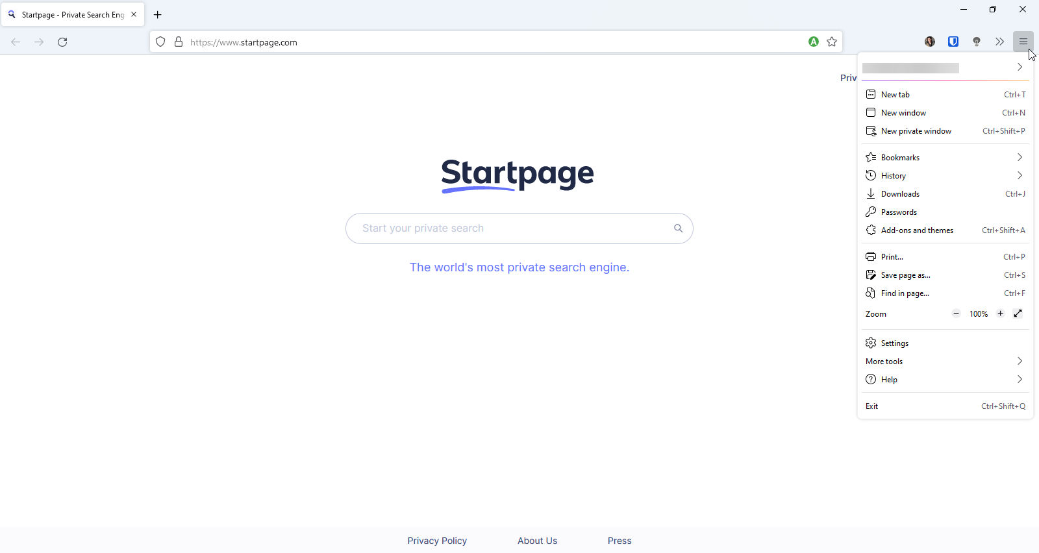Expand the More tools submenu
The height and width of the screenshot is (553, 1039).
(945, 362)
